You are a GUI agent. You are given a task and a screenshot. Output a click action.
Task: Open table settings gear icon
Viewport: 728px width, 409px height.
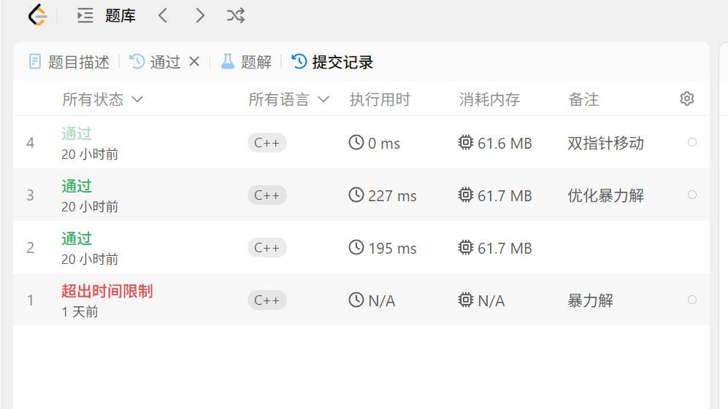686,98
